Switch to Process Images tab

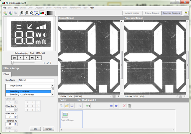(171, 13)
